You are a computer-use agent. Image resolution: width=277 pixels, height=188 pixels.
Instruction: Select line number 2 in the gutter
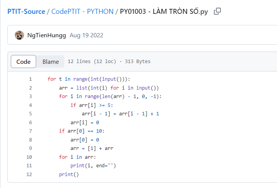pos(30,88)
